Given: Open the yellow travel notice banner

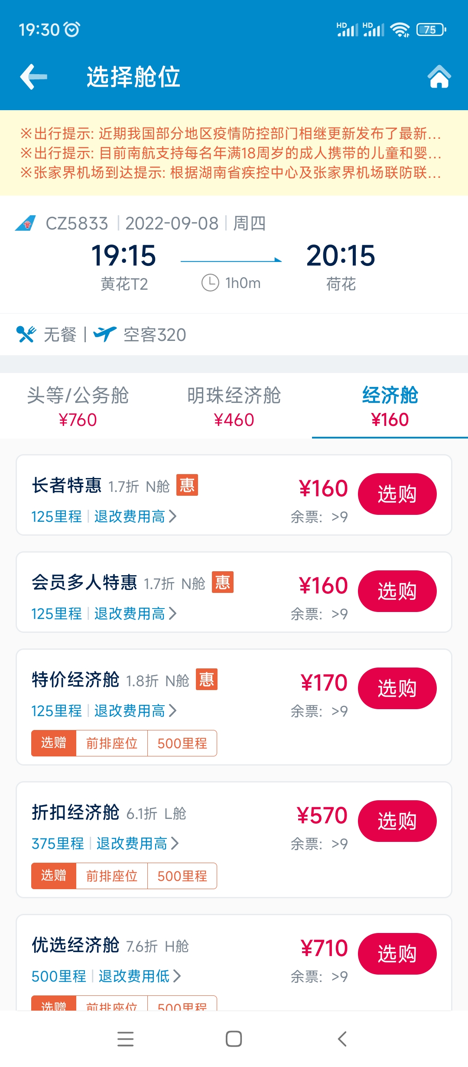Looking at the screenshot, I should pos(234,153).
